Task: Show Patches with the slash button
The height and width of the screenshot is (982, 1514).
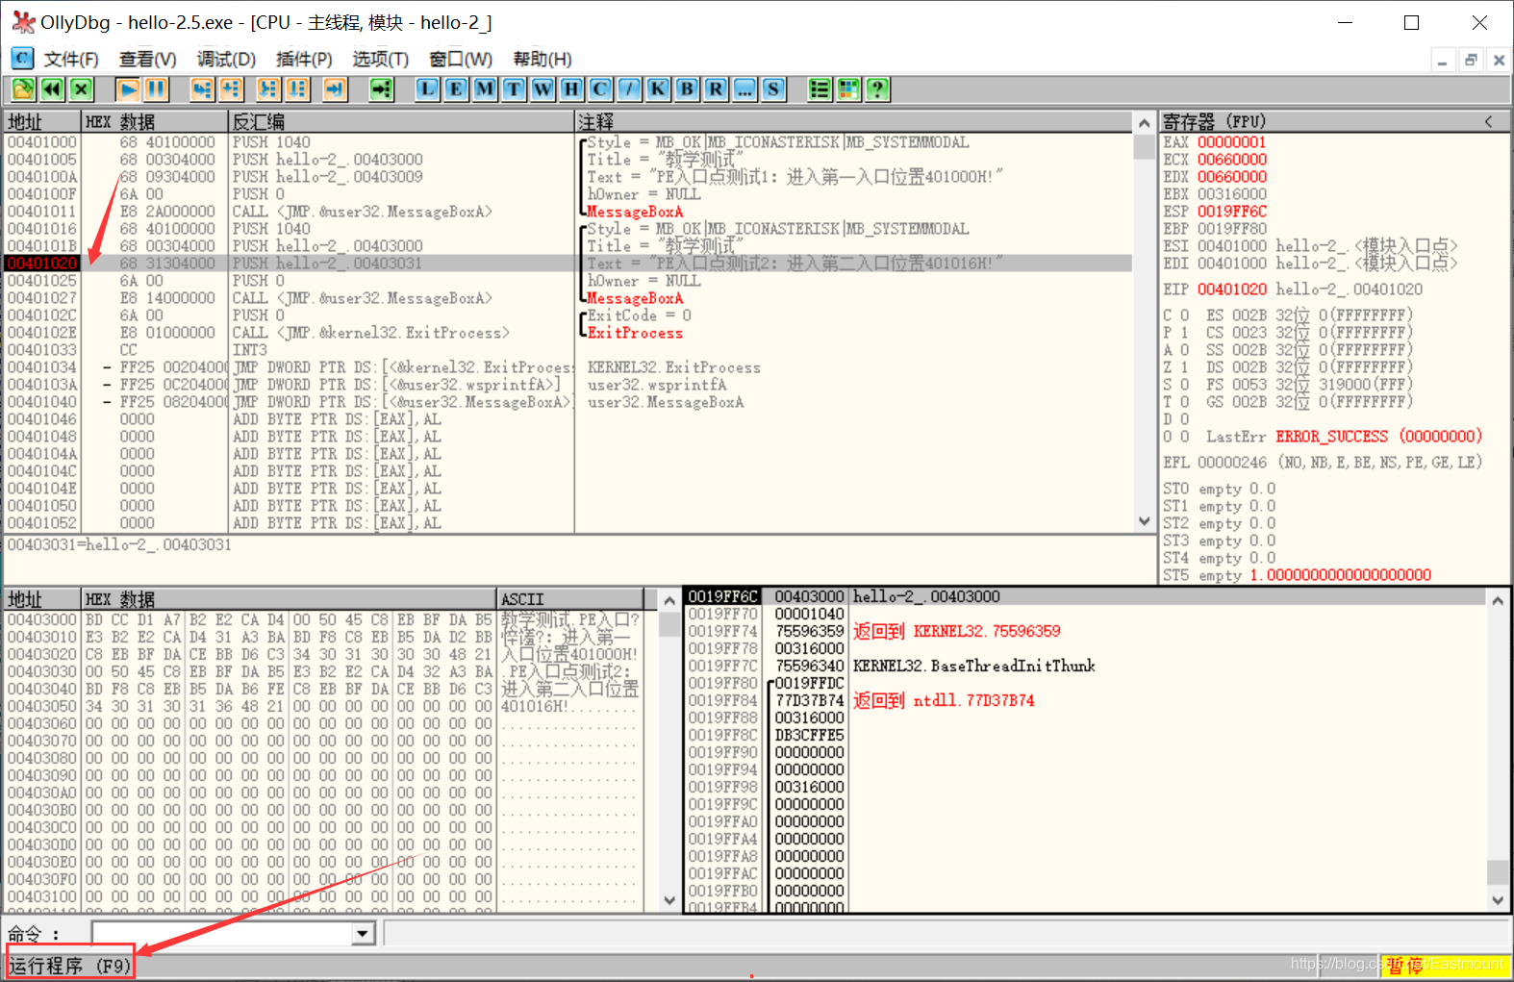Action: click(x=629, y=89)
